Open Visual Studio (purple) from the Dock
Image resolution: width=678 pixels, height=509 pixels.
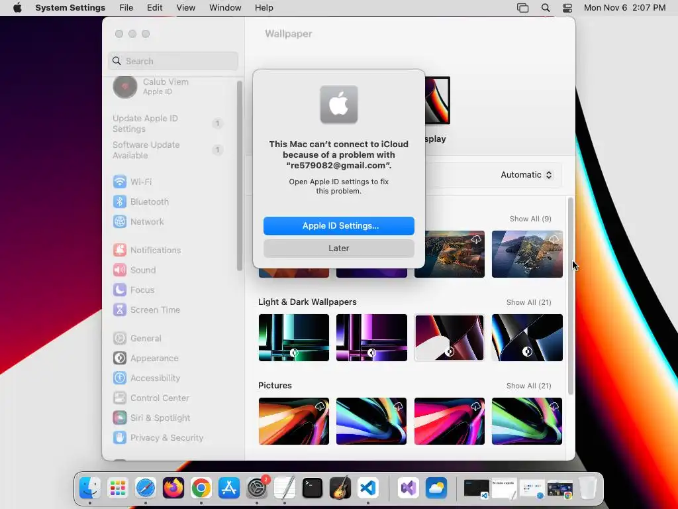pos(408,488)
